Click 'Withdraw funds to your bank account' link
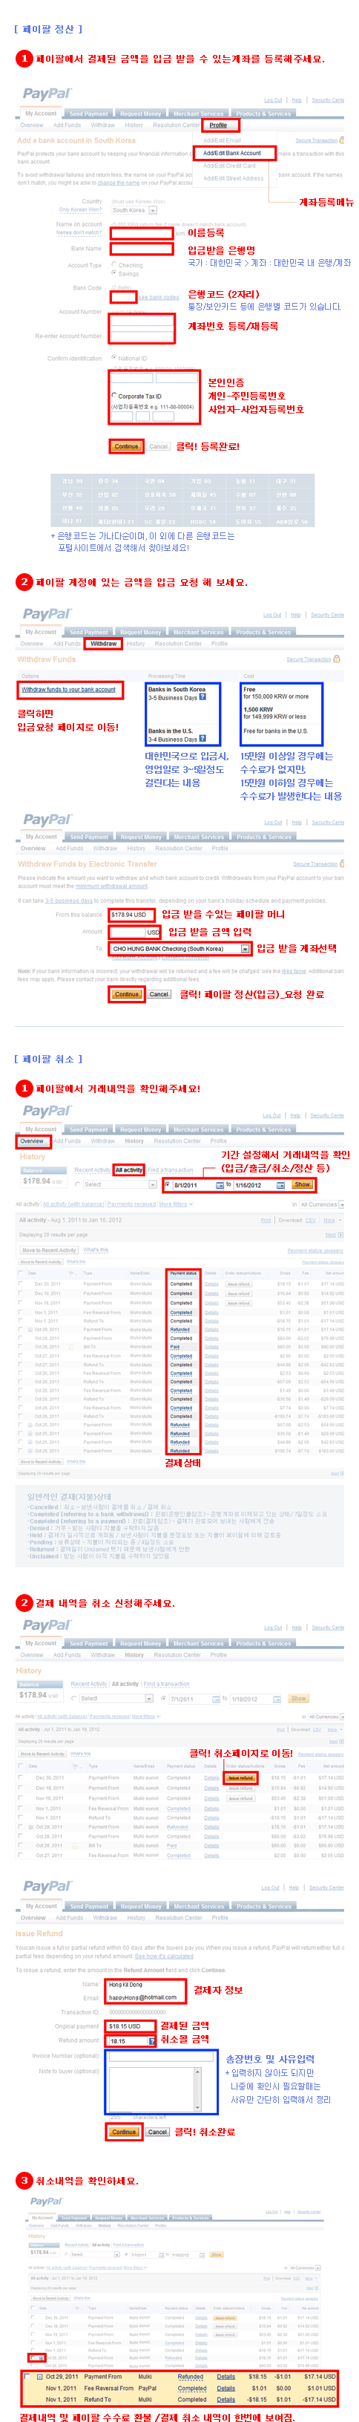The height and width of the screenshot is (2422, 359). click(68, 689)
